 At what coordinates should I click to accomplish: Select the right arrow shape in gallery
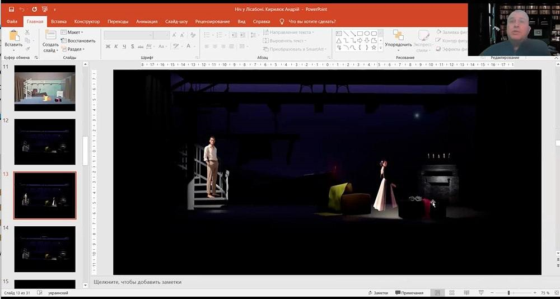[x=360, y=40]
